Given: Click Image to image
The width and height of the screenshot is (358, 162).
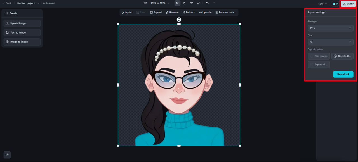Looking at the screenshot, I should click(x=22, y=42).
